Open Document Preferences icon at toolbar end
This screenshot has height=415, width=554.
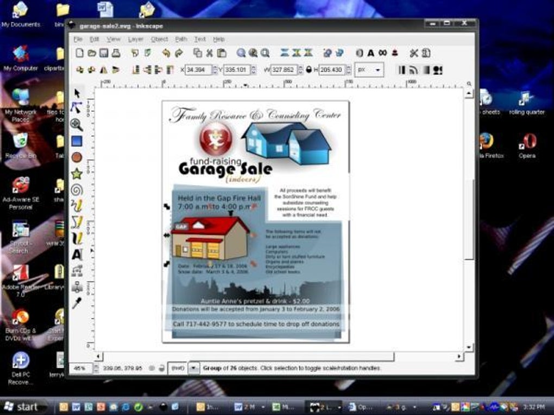coord(426,53)
